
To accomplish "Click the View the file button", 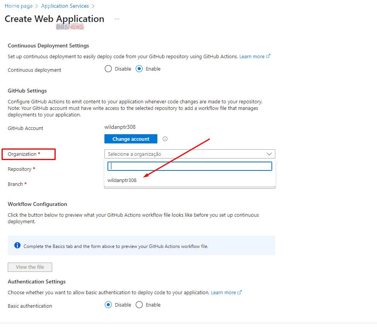I will (x=30, y=267).
